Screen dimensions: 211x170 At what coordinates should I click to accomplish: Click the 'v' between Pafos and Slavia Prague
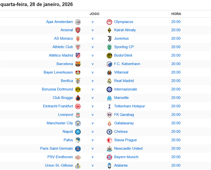93,140
